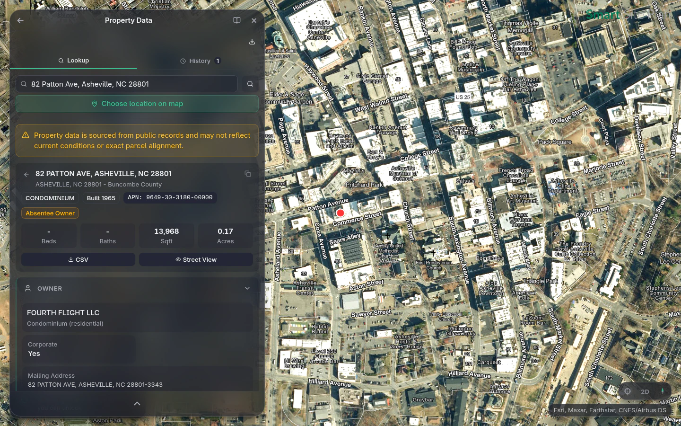Screen dimensions: 681x426
Task: Click Asheville Transit Center map label
Action: pos(305,288)
